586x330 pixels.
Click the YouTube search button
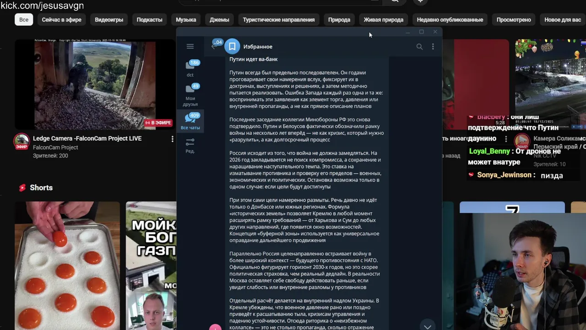(395, 1)
